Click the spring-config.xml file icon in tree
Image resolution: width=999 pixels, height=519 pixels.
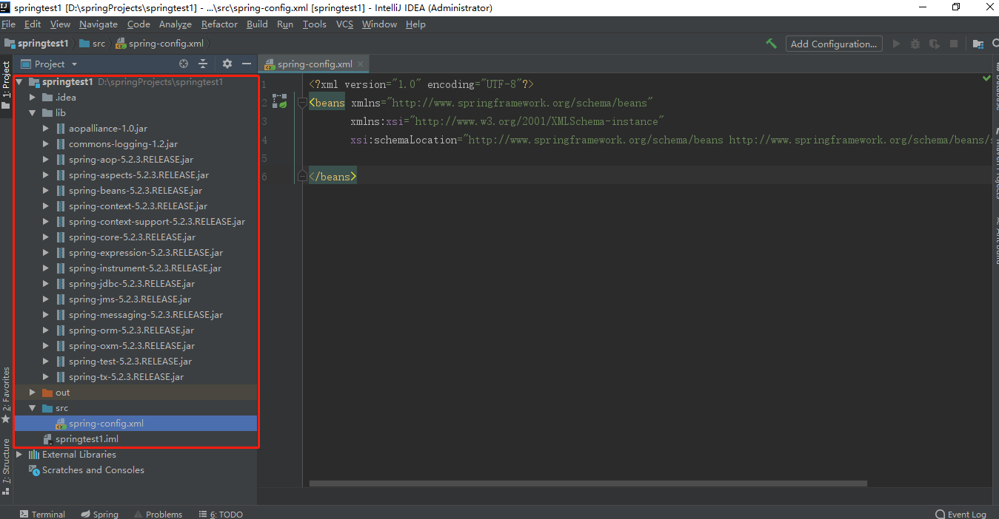[61, 424]
